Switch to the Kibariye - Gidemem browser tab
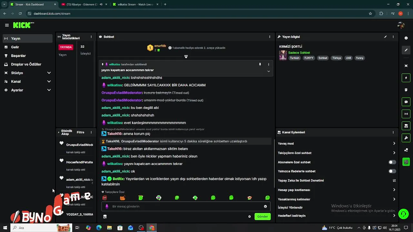413x232 pixels. tap(85, 5)
